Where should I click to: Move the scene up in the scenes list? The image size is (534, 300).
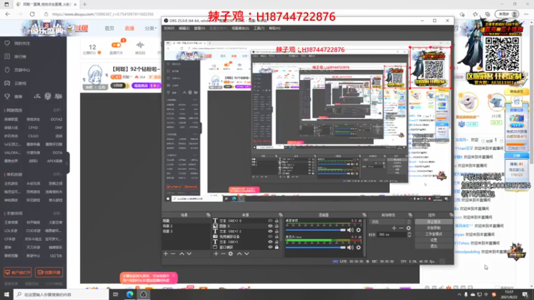(182, 254)
